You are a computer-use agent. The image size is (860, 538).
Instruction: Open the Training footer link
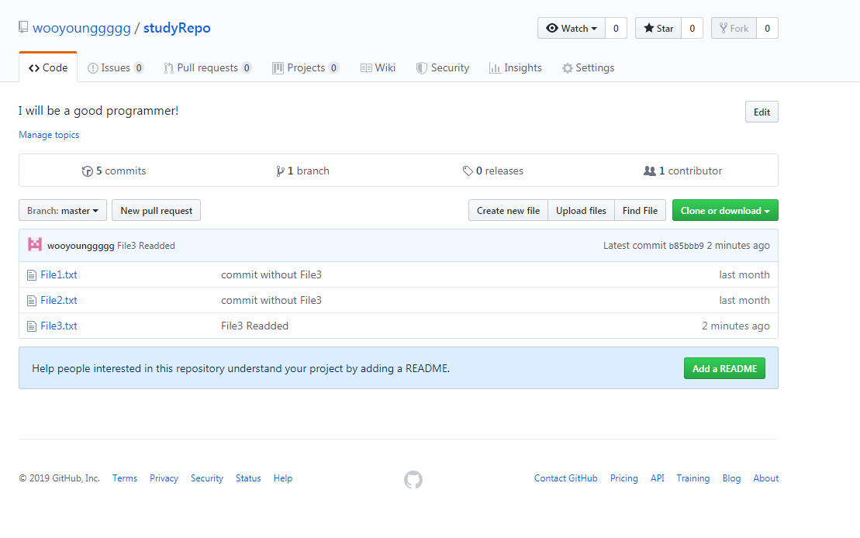[x=692, y=478]
